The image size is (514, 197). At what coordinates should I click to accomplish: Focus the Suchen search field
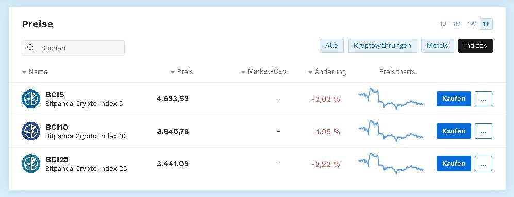tap(73, 48)
